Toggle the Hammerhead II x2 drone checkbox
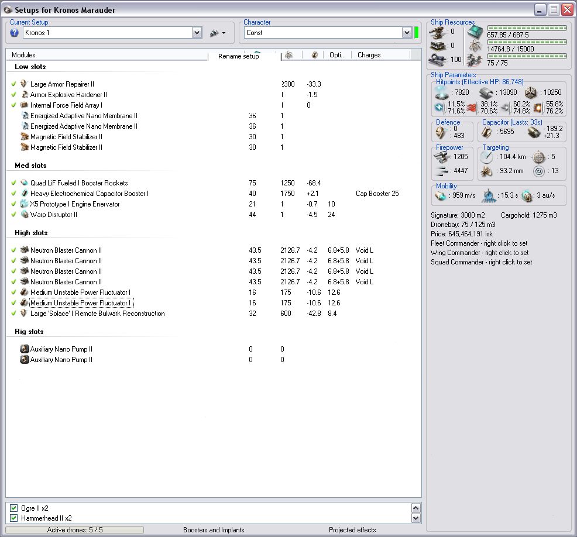The image size is (577, 537). [14, 518]
